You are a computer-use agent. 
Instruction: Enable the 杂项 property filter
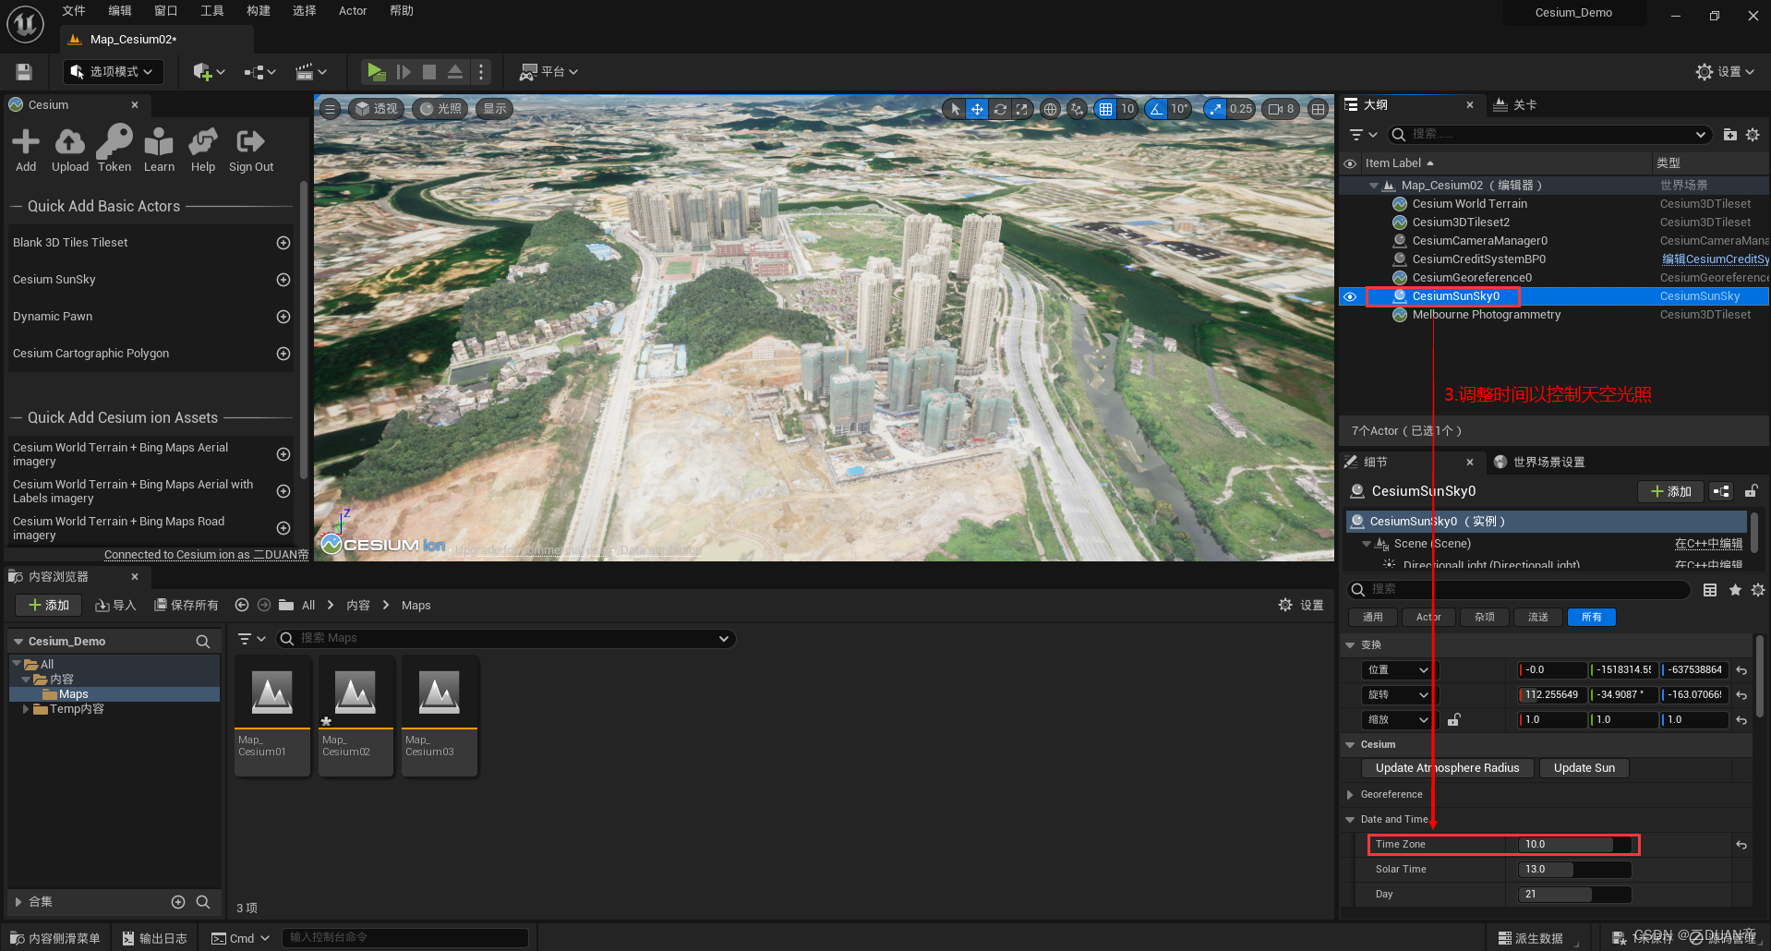click(x=1485, y=617)
